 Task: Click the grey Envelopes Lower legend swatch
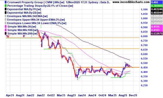[6, 23]
